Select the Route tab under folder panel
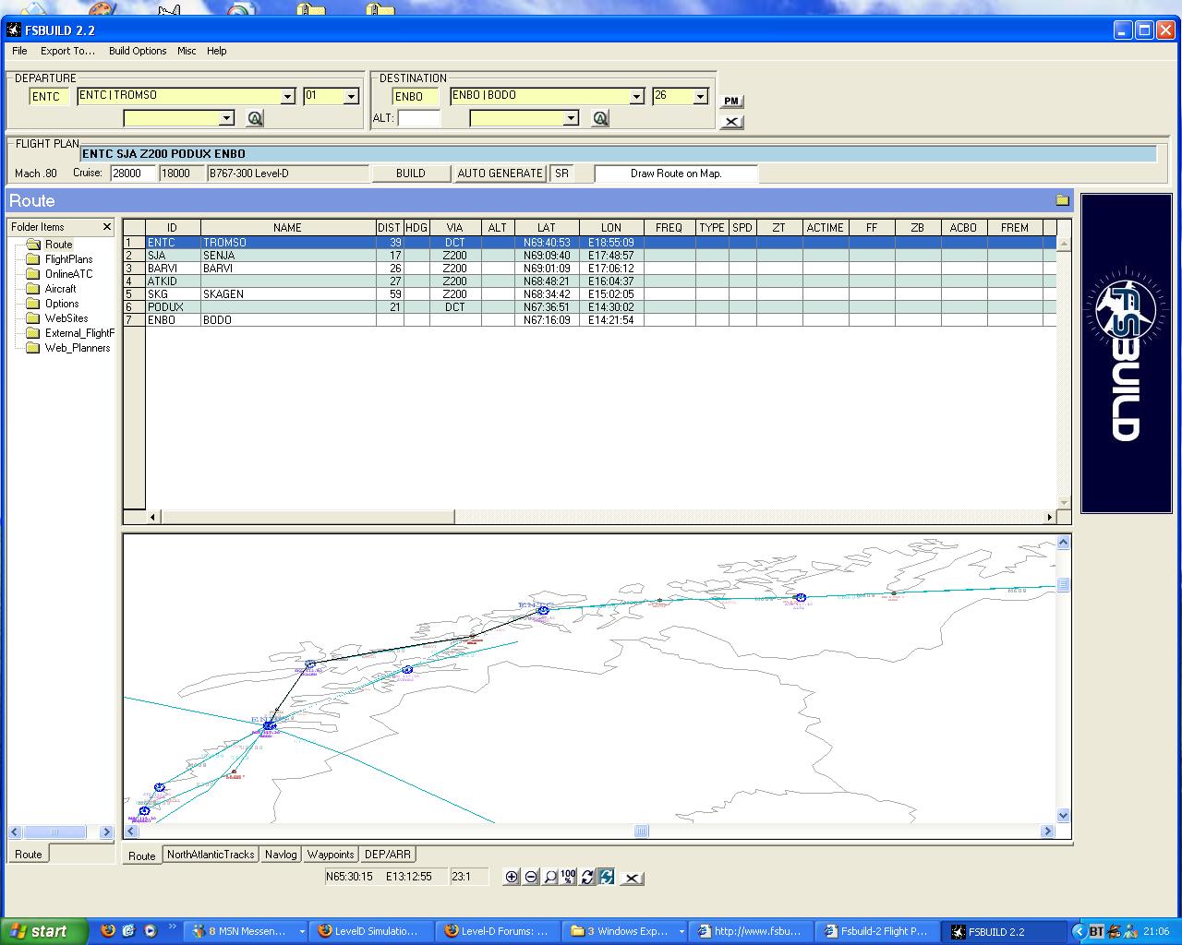1182x945 pixels. click(x=29, y=854)
